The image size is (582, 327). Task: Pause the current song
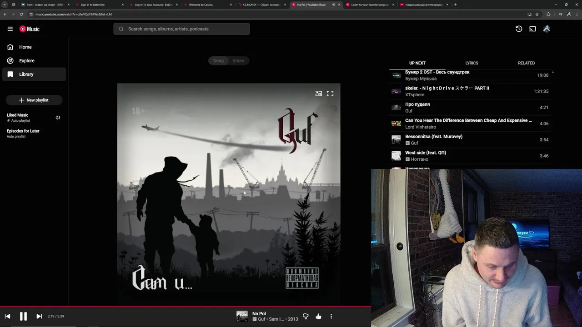click(23, 316)
